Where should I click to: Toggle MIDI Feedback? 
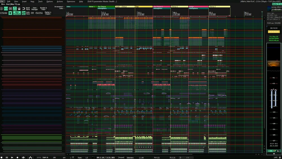click(17, 13)
